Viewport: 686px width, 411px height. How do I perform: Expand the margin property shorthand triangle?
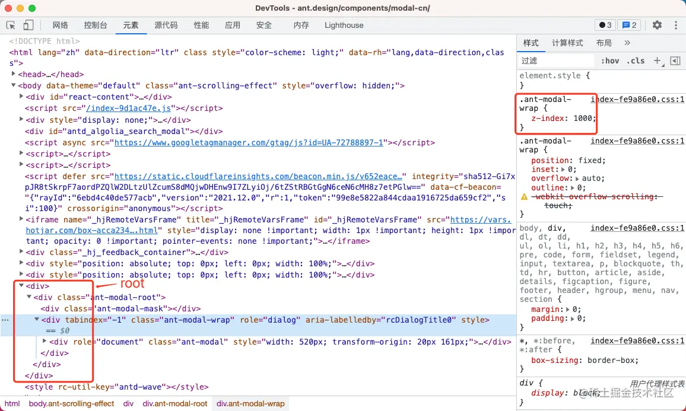[568, 310]
